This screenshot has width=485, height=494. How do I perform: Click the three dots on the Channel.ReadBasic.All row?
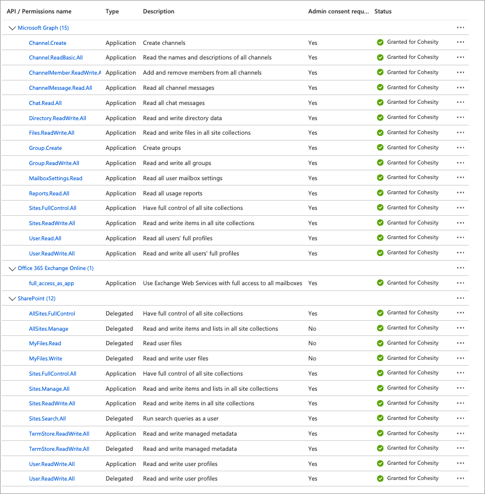click(460, 57)
